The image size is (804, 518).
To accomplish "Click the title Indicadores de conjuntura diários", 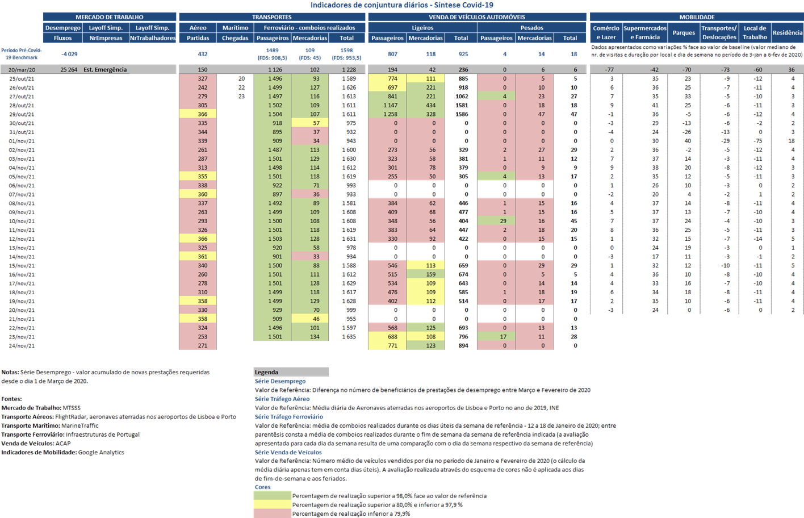I will [x=401, y=5].
